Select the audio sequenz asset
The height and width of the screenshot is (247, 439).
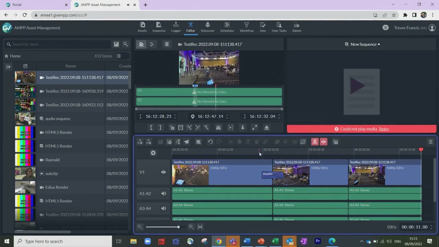(58, 118)
